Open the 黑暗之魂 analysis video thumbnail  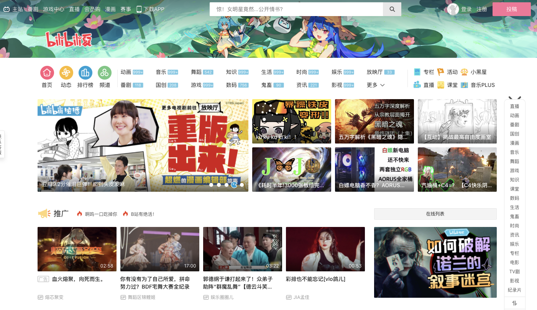tap(374, 121)
